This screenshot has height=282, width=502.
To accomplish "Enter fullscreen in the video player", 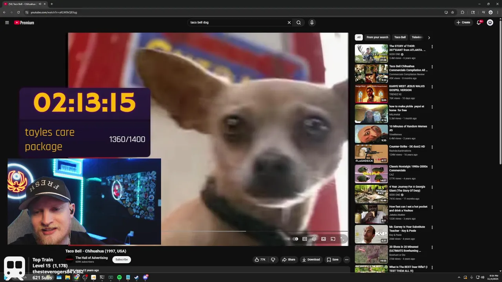I will pos(342,239).
